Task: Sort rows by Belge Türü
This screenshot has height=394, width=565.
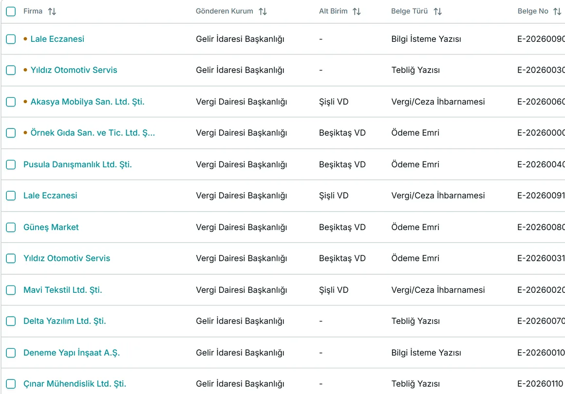Action: tap(438, 12)
